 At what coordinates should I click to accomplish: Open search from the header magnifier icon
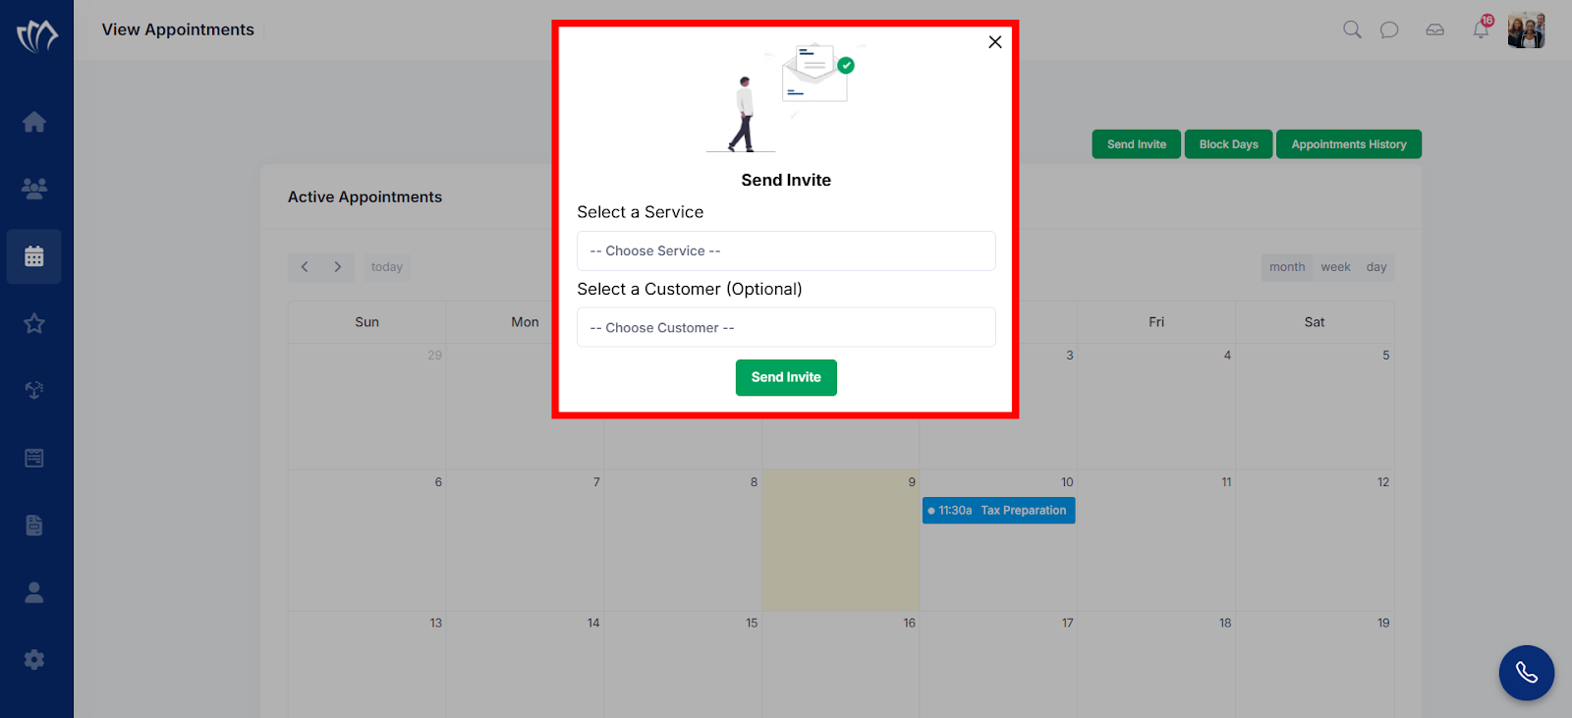point(1352,29)
